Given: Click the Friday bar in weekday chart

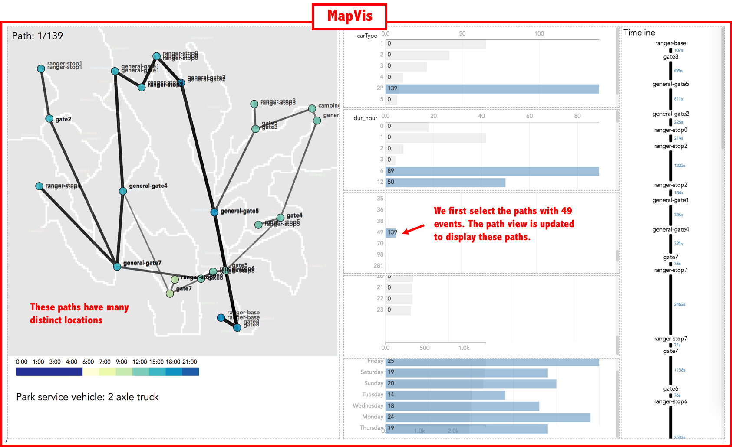Looking at the screenshot, I should point(492,361).
